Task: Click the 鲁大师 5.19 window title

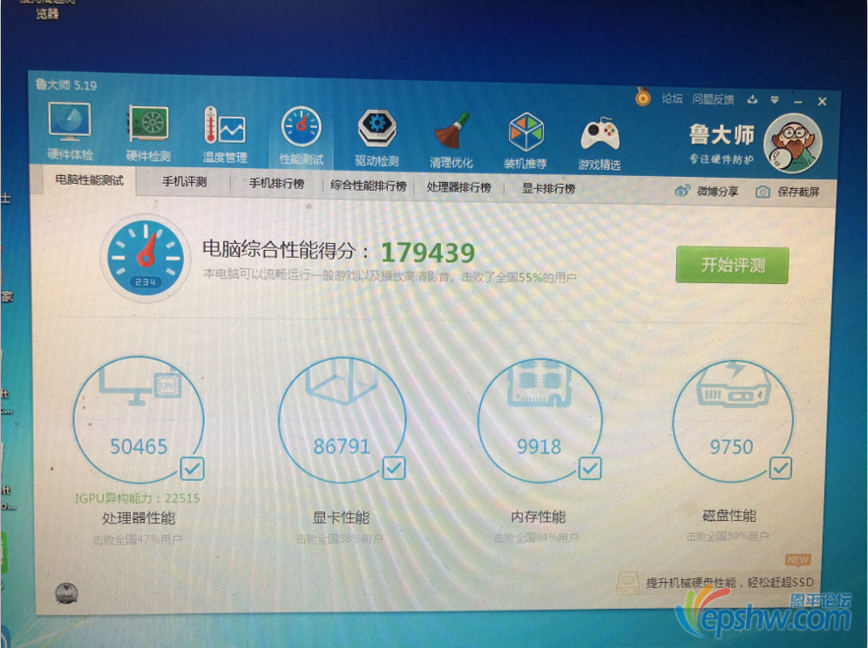Action: pyautogui.click(x=66, y=86)
